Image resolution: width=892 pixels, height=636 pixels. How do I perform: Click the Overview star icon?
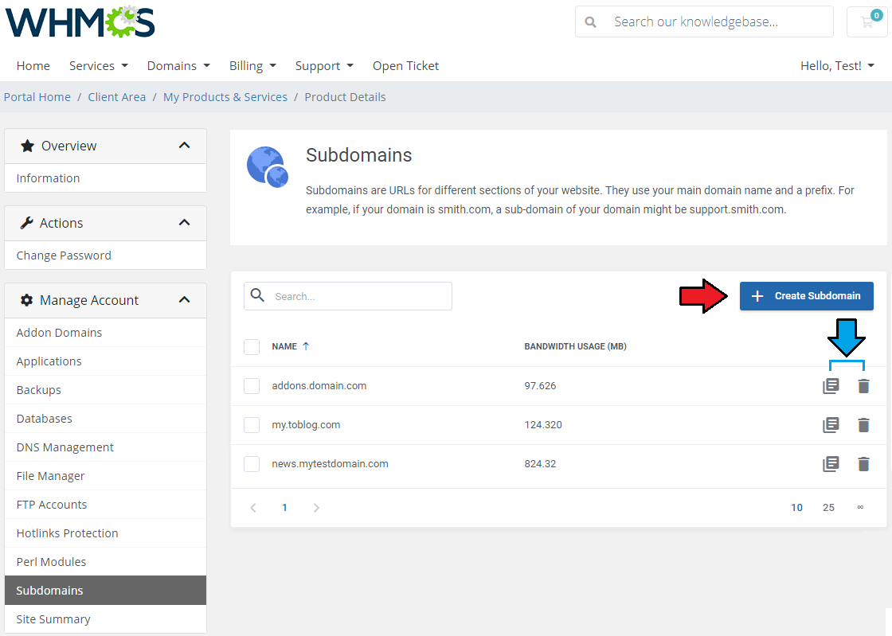[x=27, y=146]
